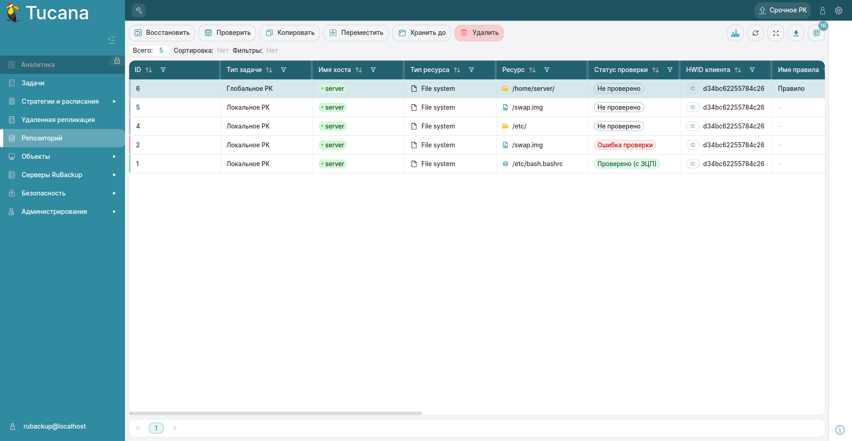The height and width of the screenshot is (441, 852).
Task: Toggle fullscreen table view icon
Action: pyautogui.click(x=776, y=33)
